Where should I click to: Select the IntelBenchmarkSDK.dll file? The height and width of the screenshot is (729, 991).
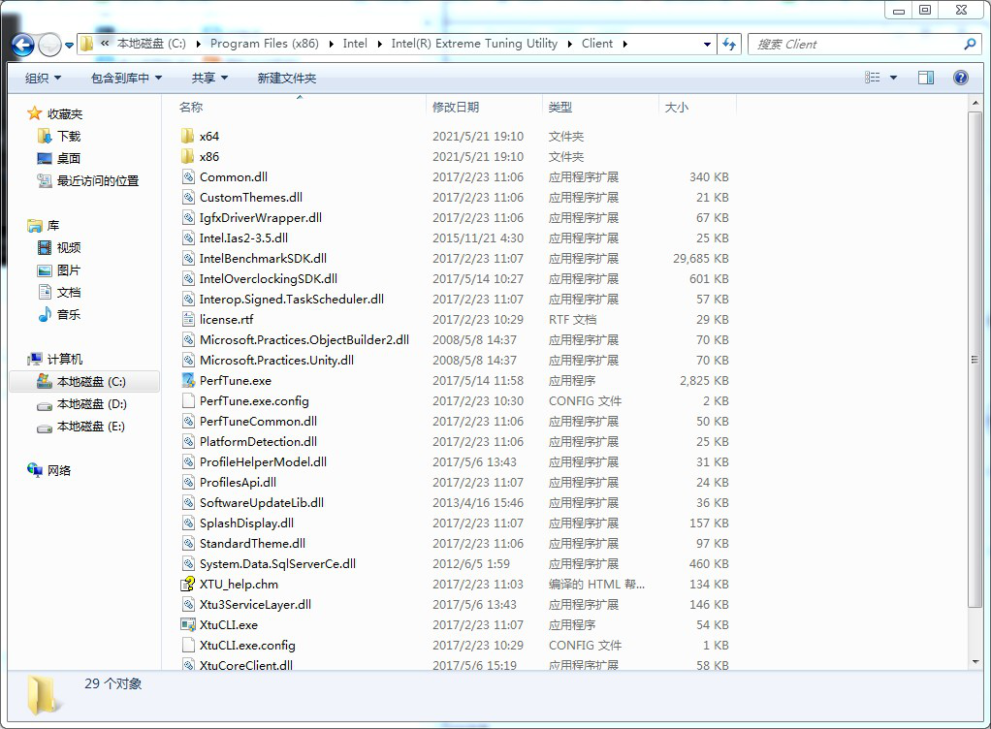[x=263, y=259]
